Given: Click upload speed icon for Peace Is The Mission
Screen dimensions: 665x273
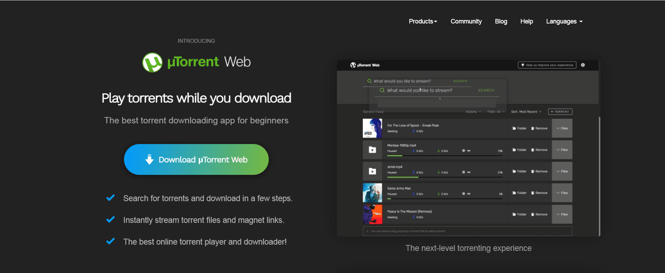Looking at the screenshot, I should [x=414, y=217].
